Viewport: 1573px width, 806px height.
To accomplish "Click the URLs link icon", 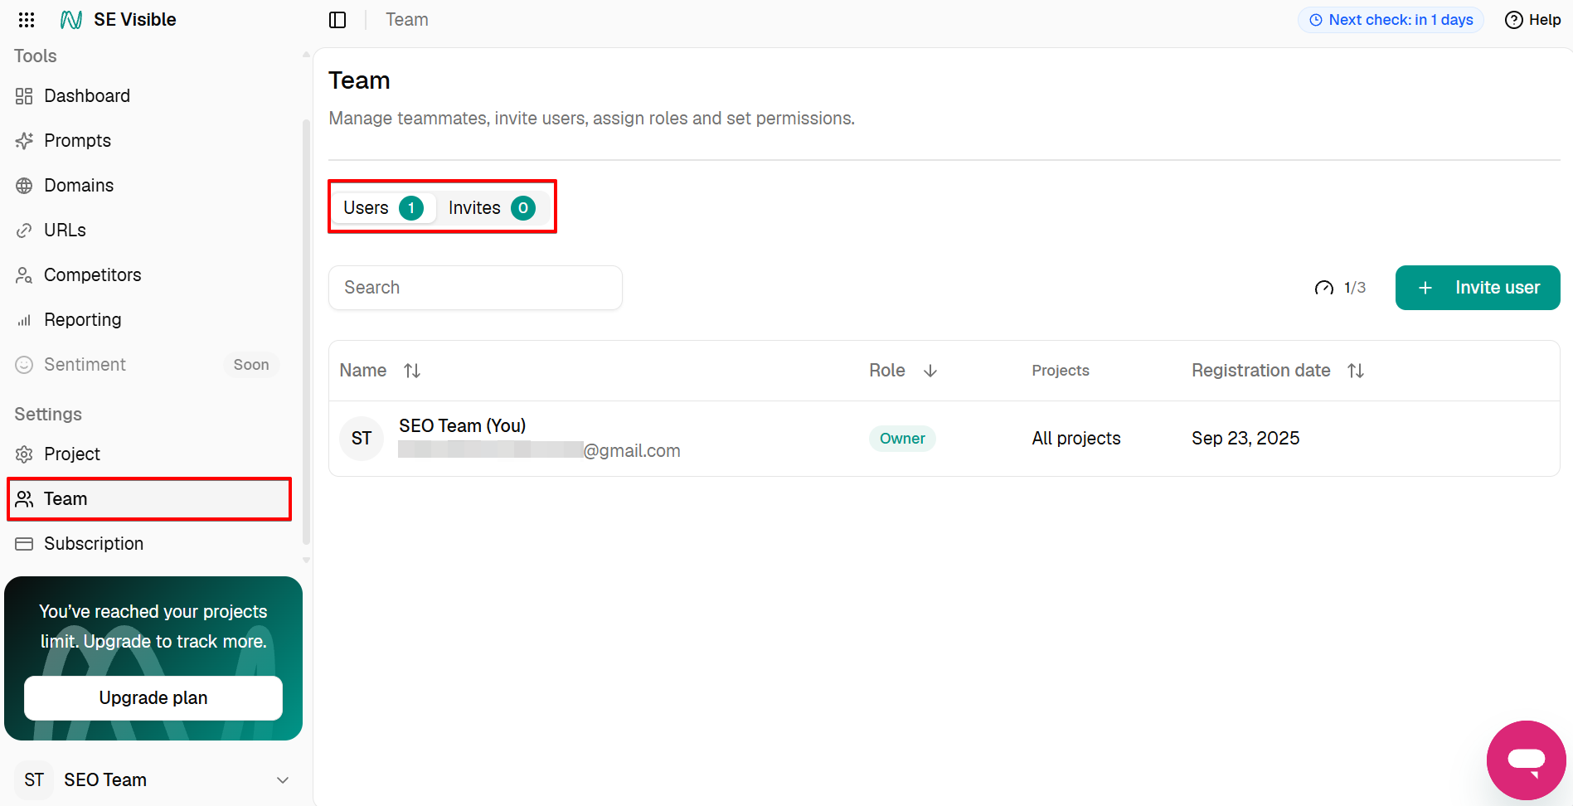I will [x=24, y=231].
